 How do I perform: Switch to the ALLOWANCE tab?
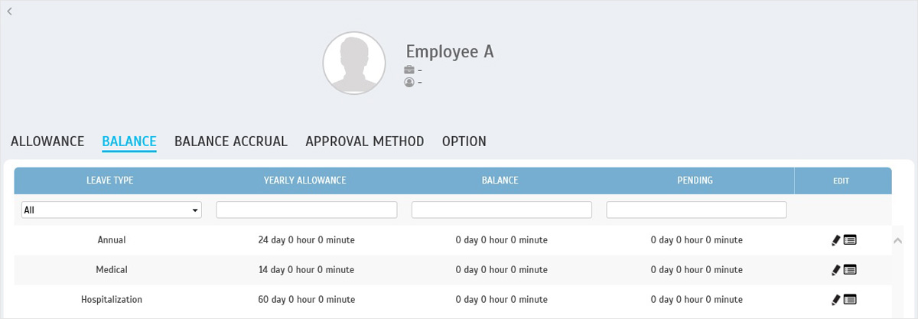(x=47, y=142)
